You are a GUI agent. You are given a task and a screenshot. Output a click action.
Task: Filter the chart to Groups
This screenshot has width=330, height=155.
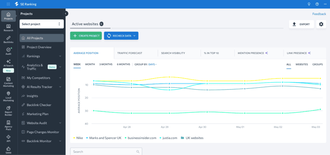tap(317, 64)
